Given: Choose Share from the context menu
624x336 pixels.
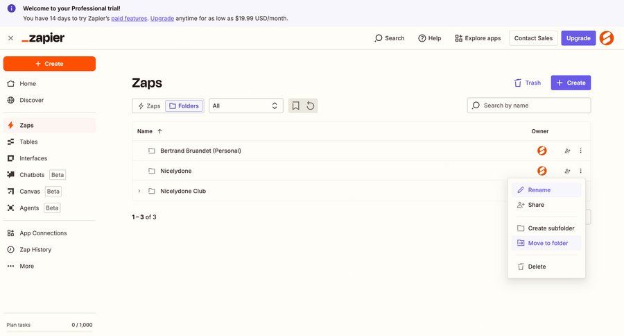Looking at the screenshot, I should click(x=546, y=205).
